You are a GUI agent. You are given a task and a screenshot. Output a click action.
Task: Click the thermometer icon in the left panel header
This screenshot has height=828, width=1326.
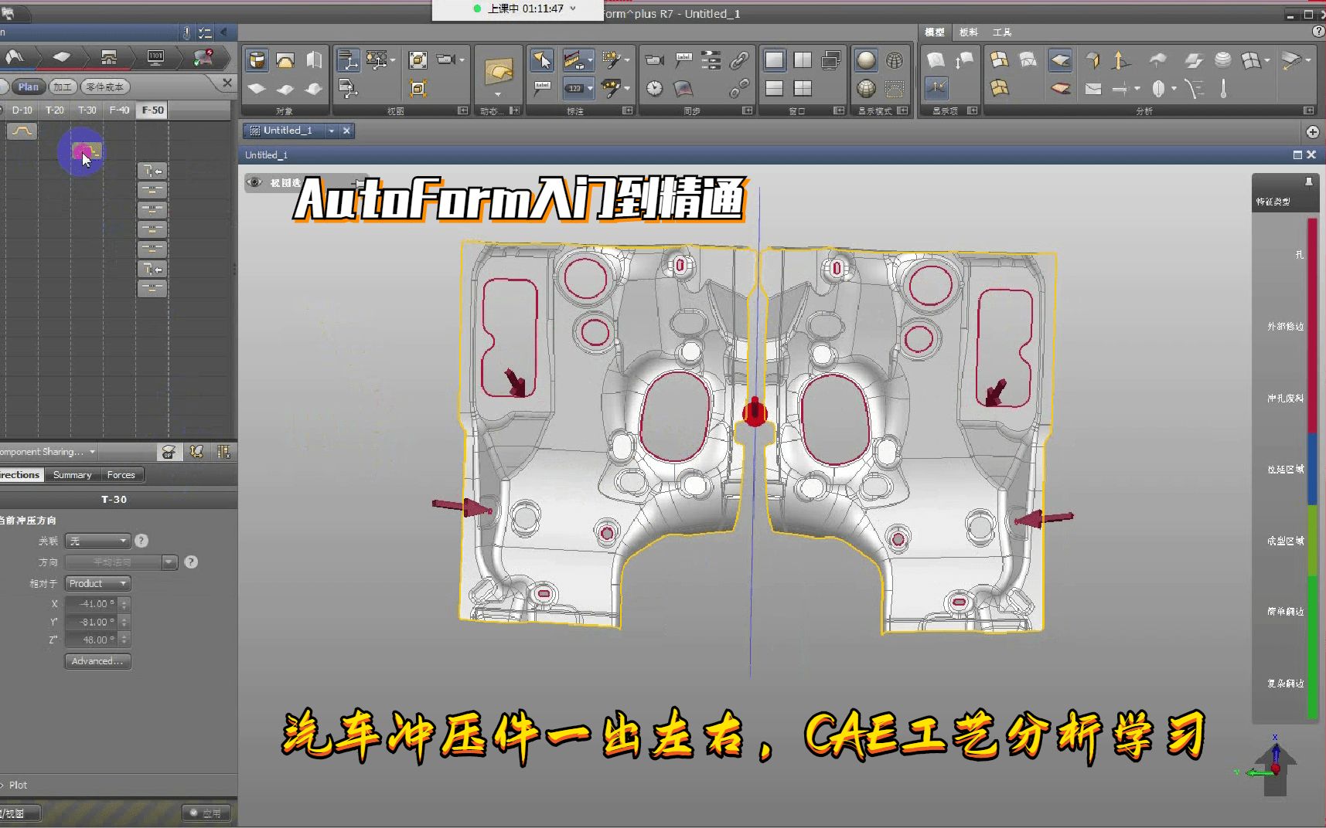point(186,32)
